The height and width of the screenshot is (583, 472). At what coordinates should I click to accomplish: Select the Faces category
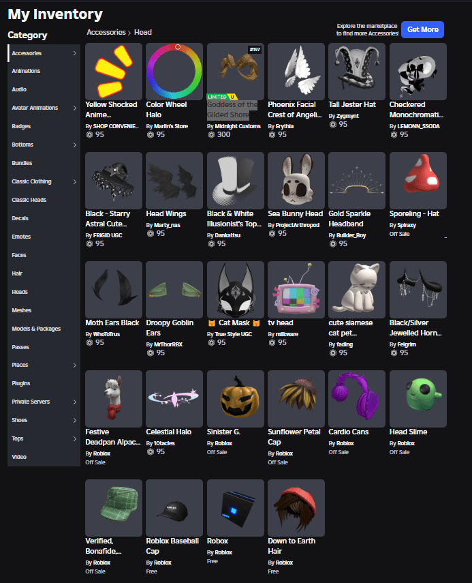[x=44, y=255]
